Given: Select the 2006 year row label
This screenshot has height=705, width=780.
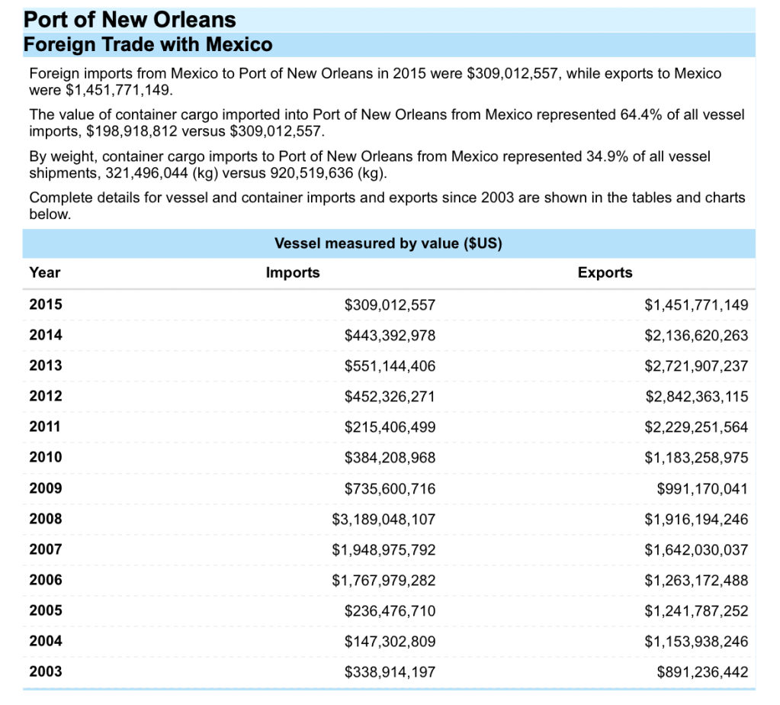Looking at the screenshot, I should [x=46, y=580].
